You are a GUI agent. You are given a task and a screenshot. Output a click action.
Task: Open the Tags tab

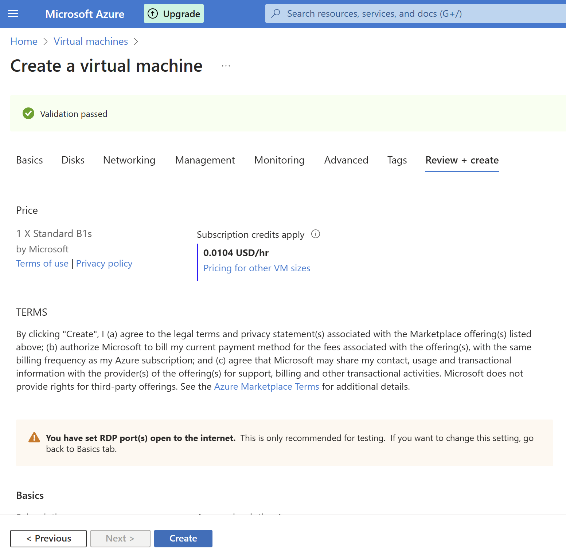pyautogui.click(x=397, y=160)
